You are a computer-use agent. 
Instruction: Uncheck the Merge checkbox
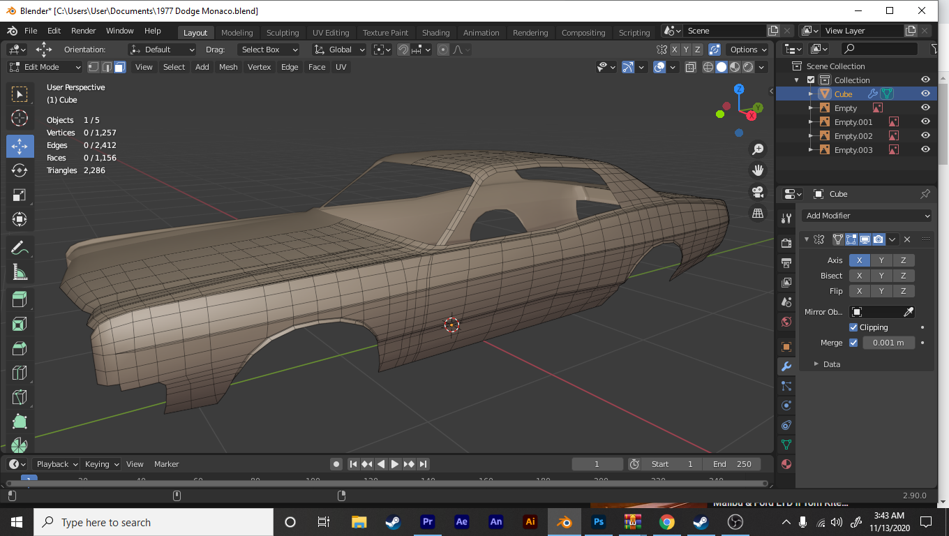click(853, 343)
